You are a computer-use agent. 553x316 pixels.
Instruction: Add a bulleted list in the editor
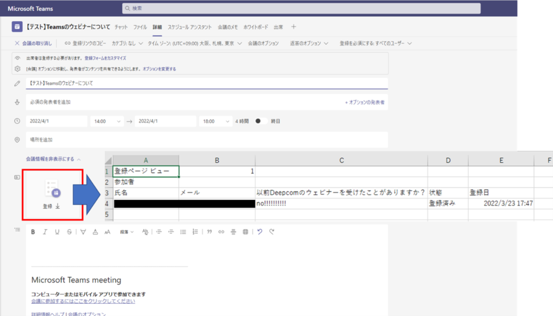pyautogui.click(x=183, y=232)
